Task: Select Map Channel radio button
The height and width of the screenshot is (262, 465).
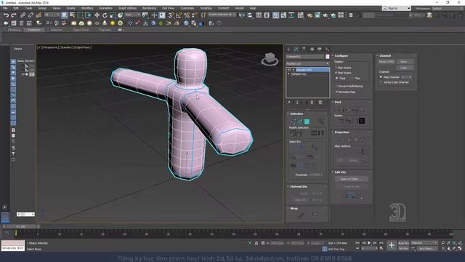Action: pos(381,77)
